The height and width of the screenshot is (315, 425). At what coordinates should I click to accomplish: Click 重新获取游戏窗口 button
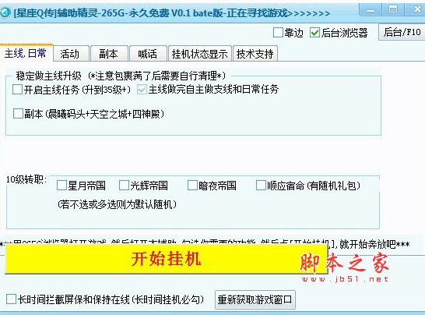255,299
